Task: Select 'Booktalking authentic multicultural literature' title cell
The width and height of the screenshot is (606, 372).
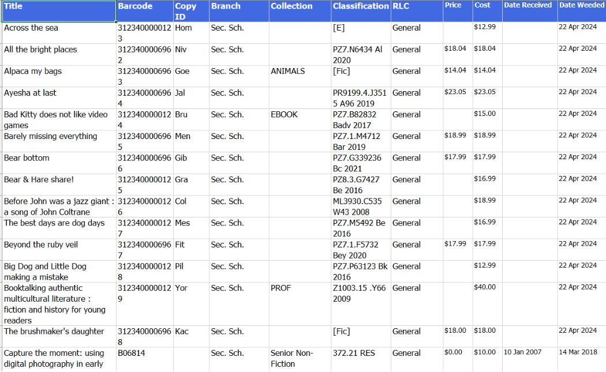Action: pos(59,303)
